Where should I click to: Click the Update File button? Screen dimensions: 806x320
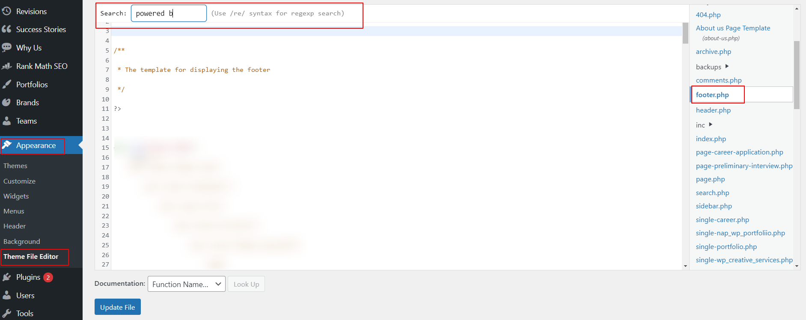pos(118,307)
